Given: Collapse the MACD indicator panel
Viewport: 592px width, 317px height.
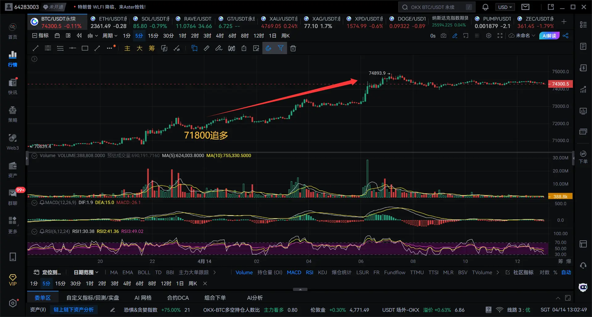Looking at the screenshot, I should 35,203.
